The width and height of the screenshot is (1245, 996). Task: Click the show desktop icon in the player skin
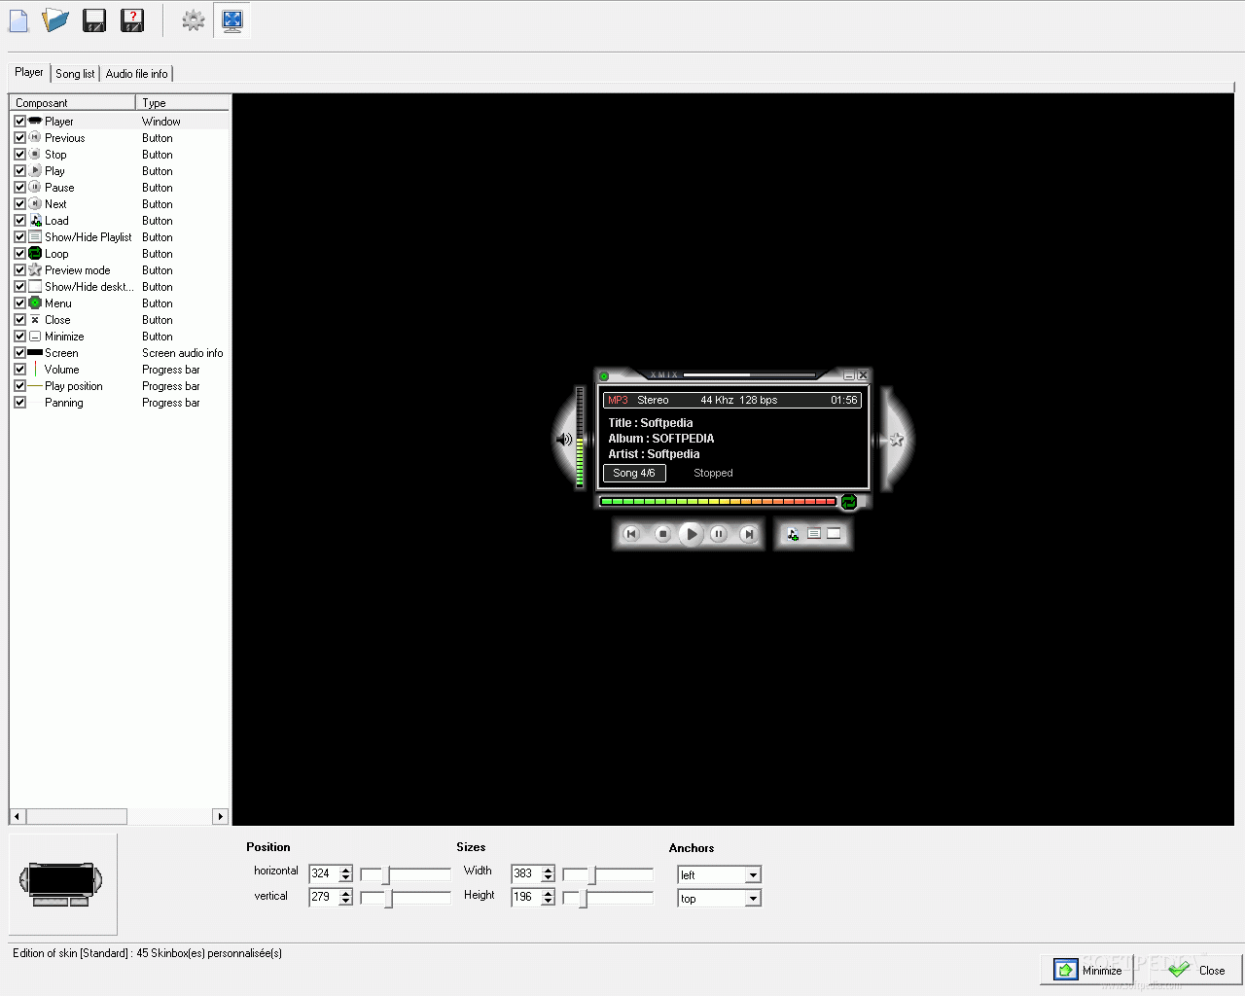click(x=834, y=533)
